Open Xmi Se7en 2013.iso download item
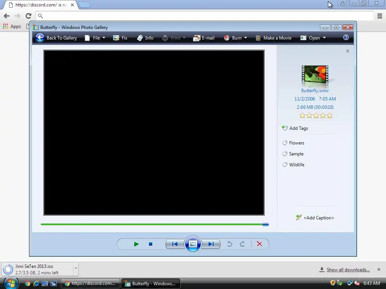Viewport: 386px width, 289px height. click(x=37, y=269)
